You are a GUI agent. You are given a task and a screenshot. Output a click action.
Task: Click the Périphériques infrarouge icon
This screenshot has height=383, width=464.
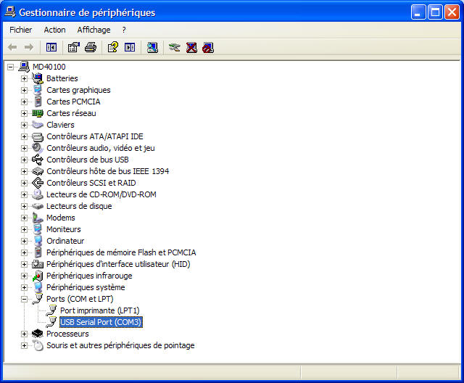(38, 276)
